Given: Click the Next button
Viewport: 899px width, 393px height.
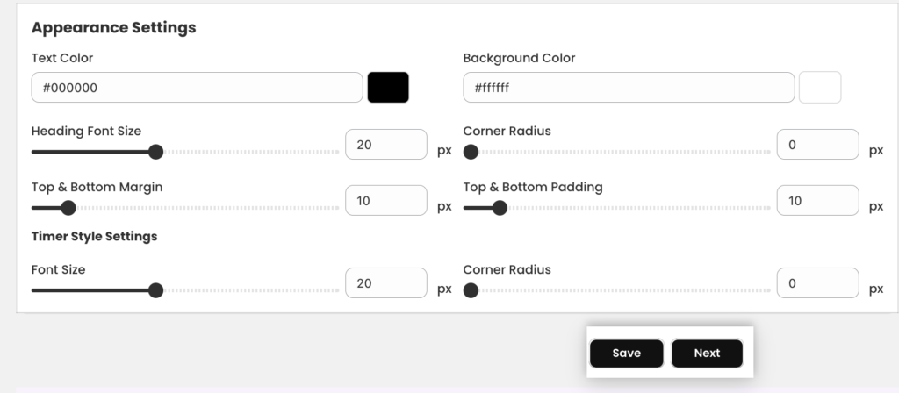Looking at the screenshot, I should [707, 354].
